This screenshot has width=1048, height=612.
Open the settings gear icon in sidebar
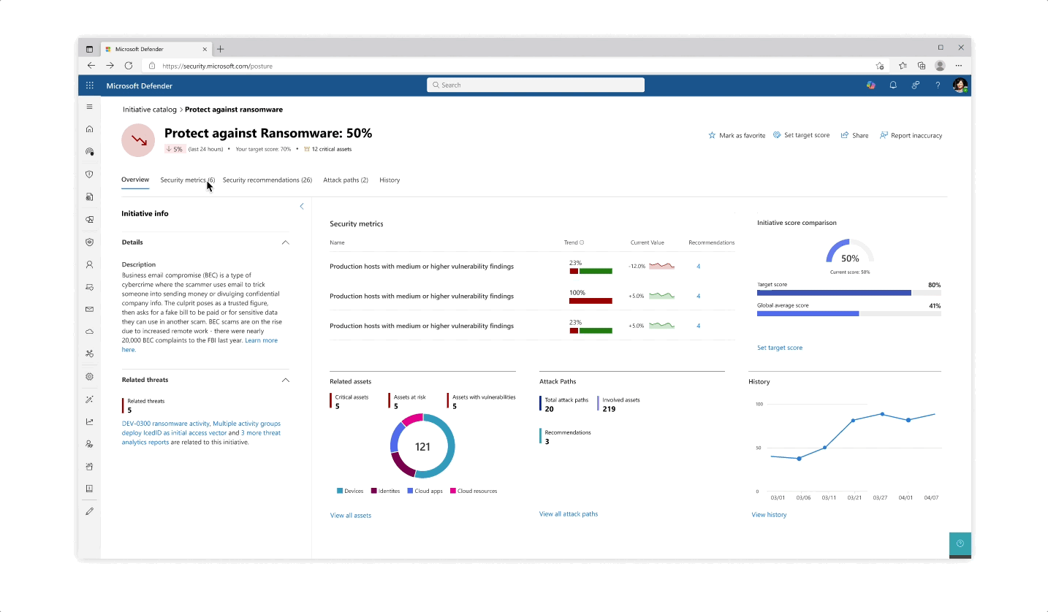[x=90, y=377]
